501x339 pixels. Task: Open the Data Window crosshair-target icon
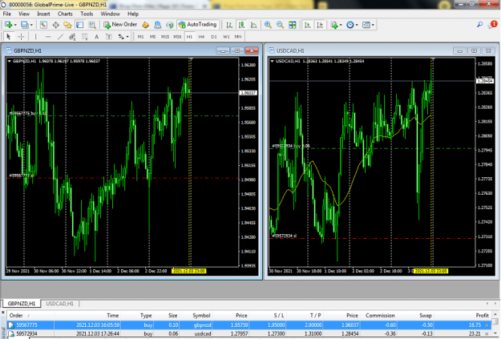pyautogui.click(x=55, y=25)
